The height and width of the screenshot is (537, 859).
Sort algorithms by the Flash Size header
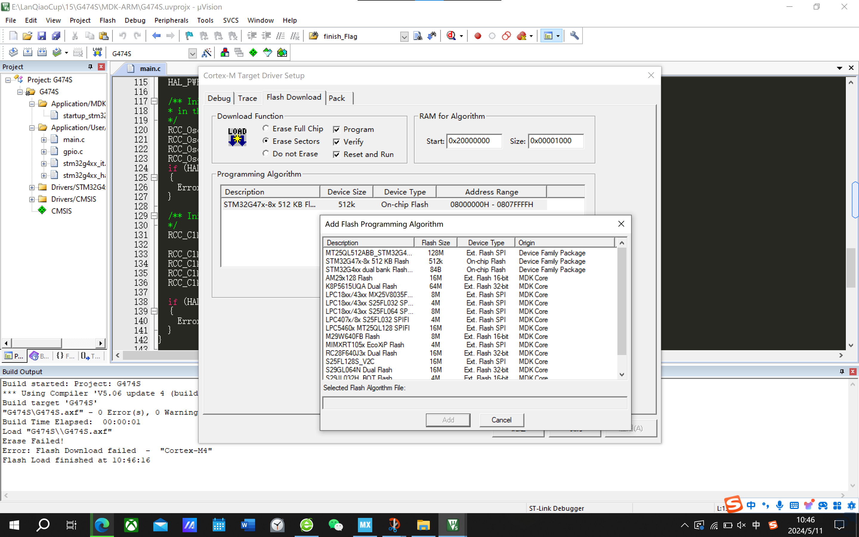coord(435,243)
